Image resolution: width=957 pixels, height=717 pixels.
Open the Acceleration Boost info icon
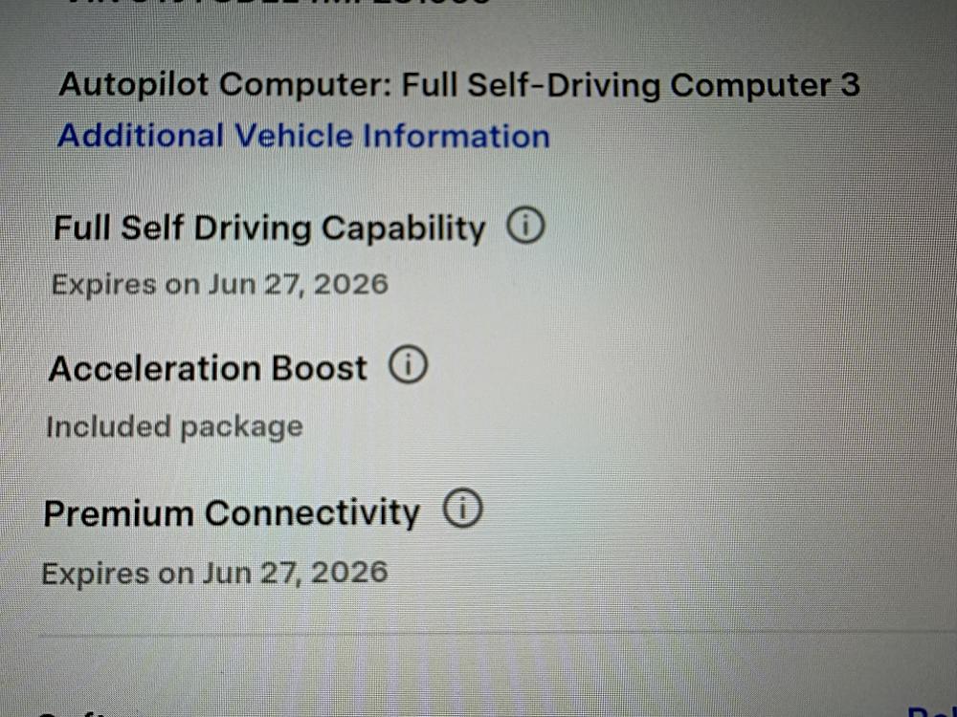pyautogui.click(x=409, y=366)
